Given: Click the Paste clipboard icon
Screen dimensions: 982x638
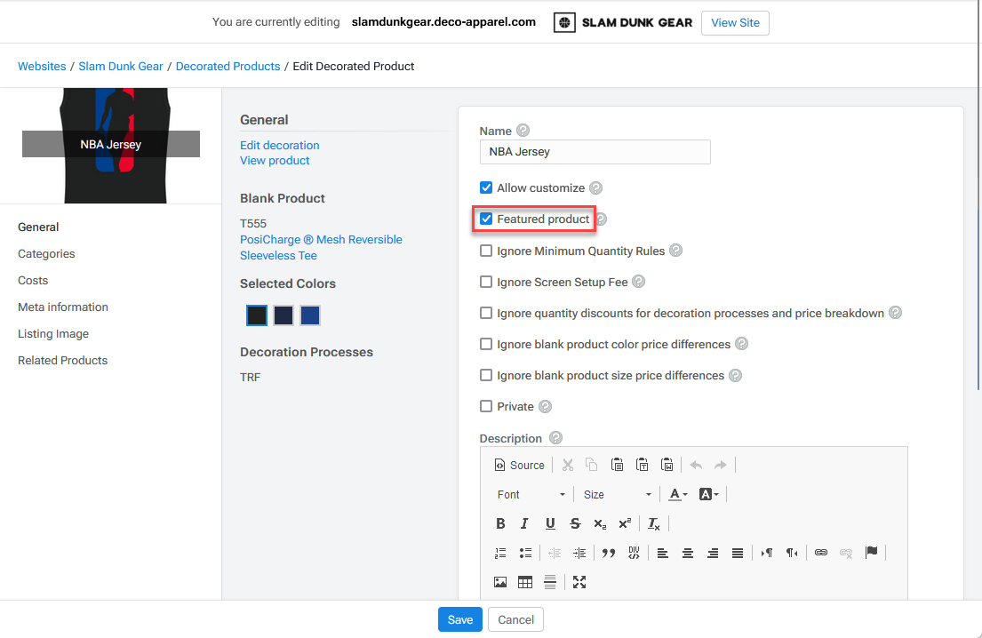Looking at the screenshot, I should coord(617,466).
